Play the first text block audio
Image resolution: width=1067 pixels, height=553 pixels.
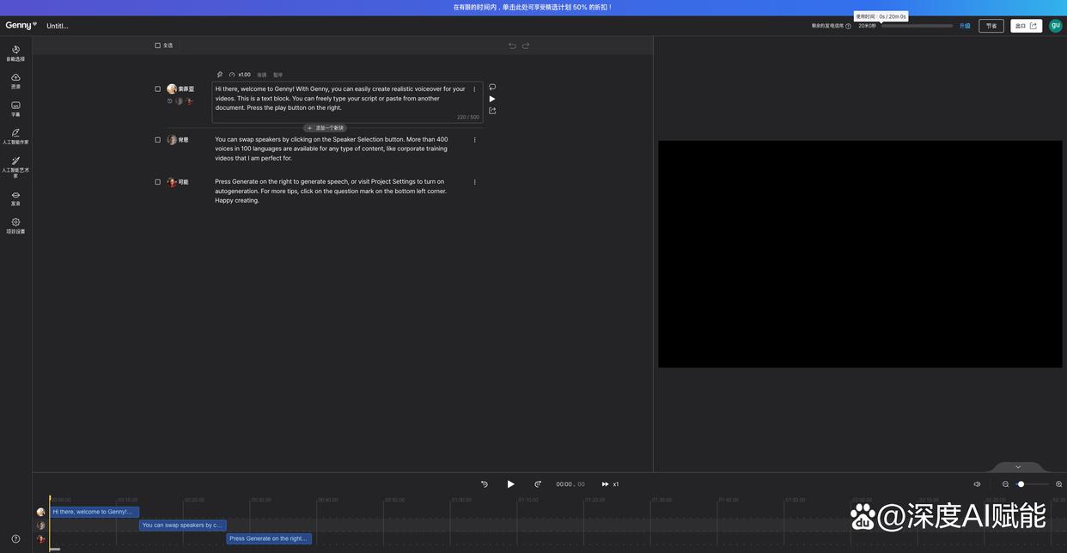tap(492, 99)
